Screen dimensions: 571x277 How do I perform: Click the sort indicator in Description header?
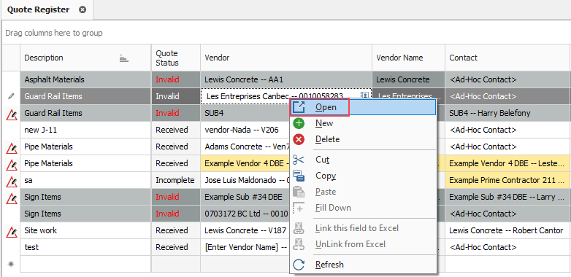124,58
